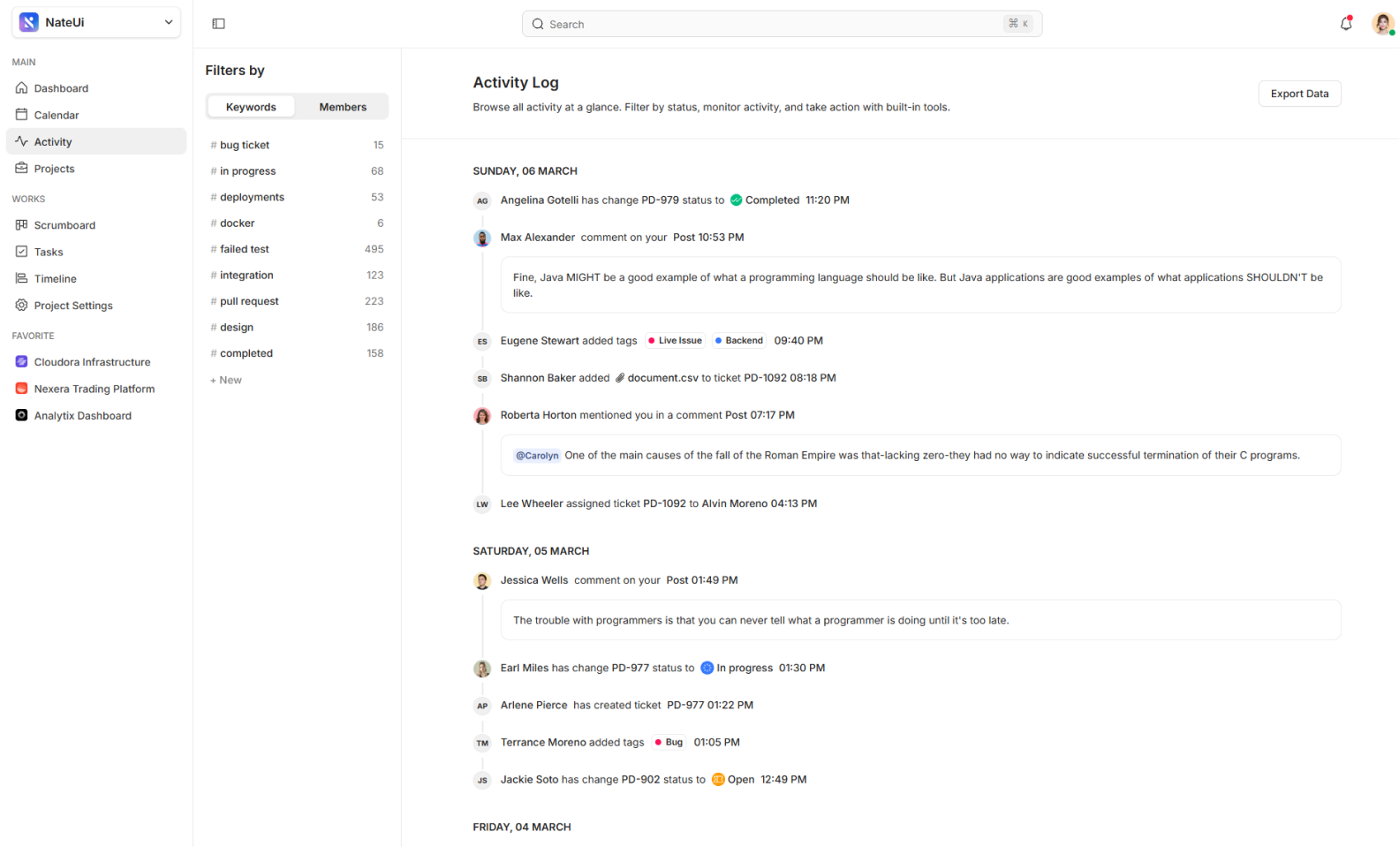1399x847 pixels.
Task: Click the Scrumboard icon
Action: pos(22,224)
